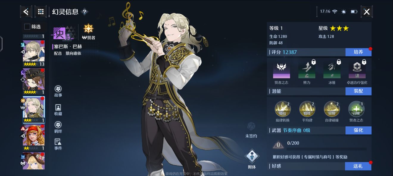The width and height of the screenshot is (393, 176).
Task: Toggle the 筛选 filter checkbox
Action: 27,27
